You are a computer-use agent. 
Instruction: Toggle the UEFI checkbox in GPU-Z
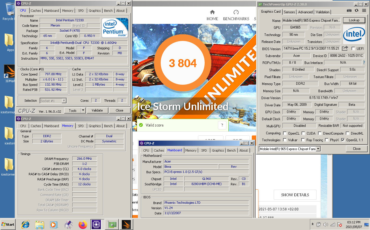tap(353, 49)
